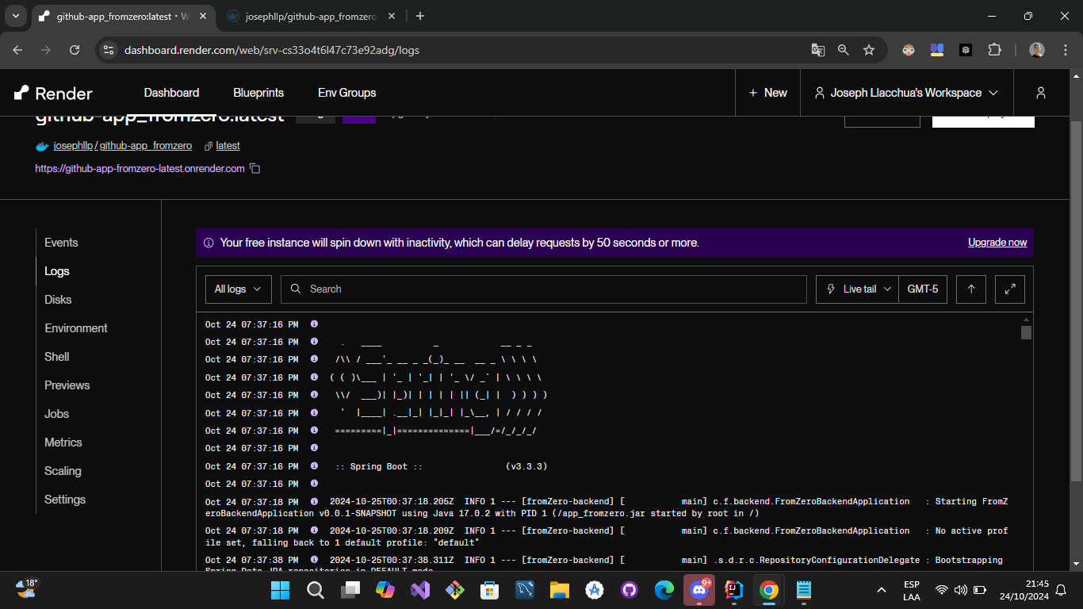Screen dimensions: 1083x609
Task: Click the search magnifier icon in logs
Action: point(296,289)
